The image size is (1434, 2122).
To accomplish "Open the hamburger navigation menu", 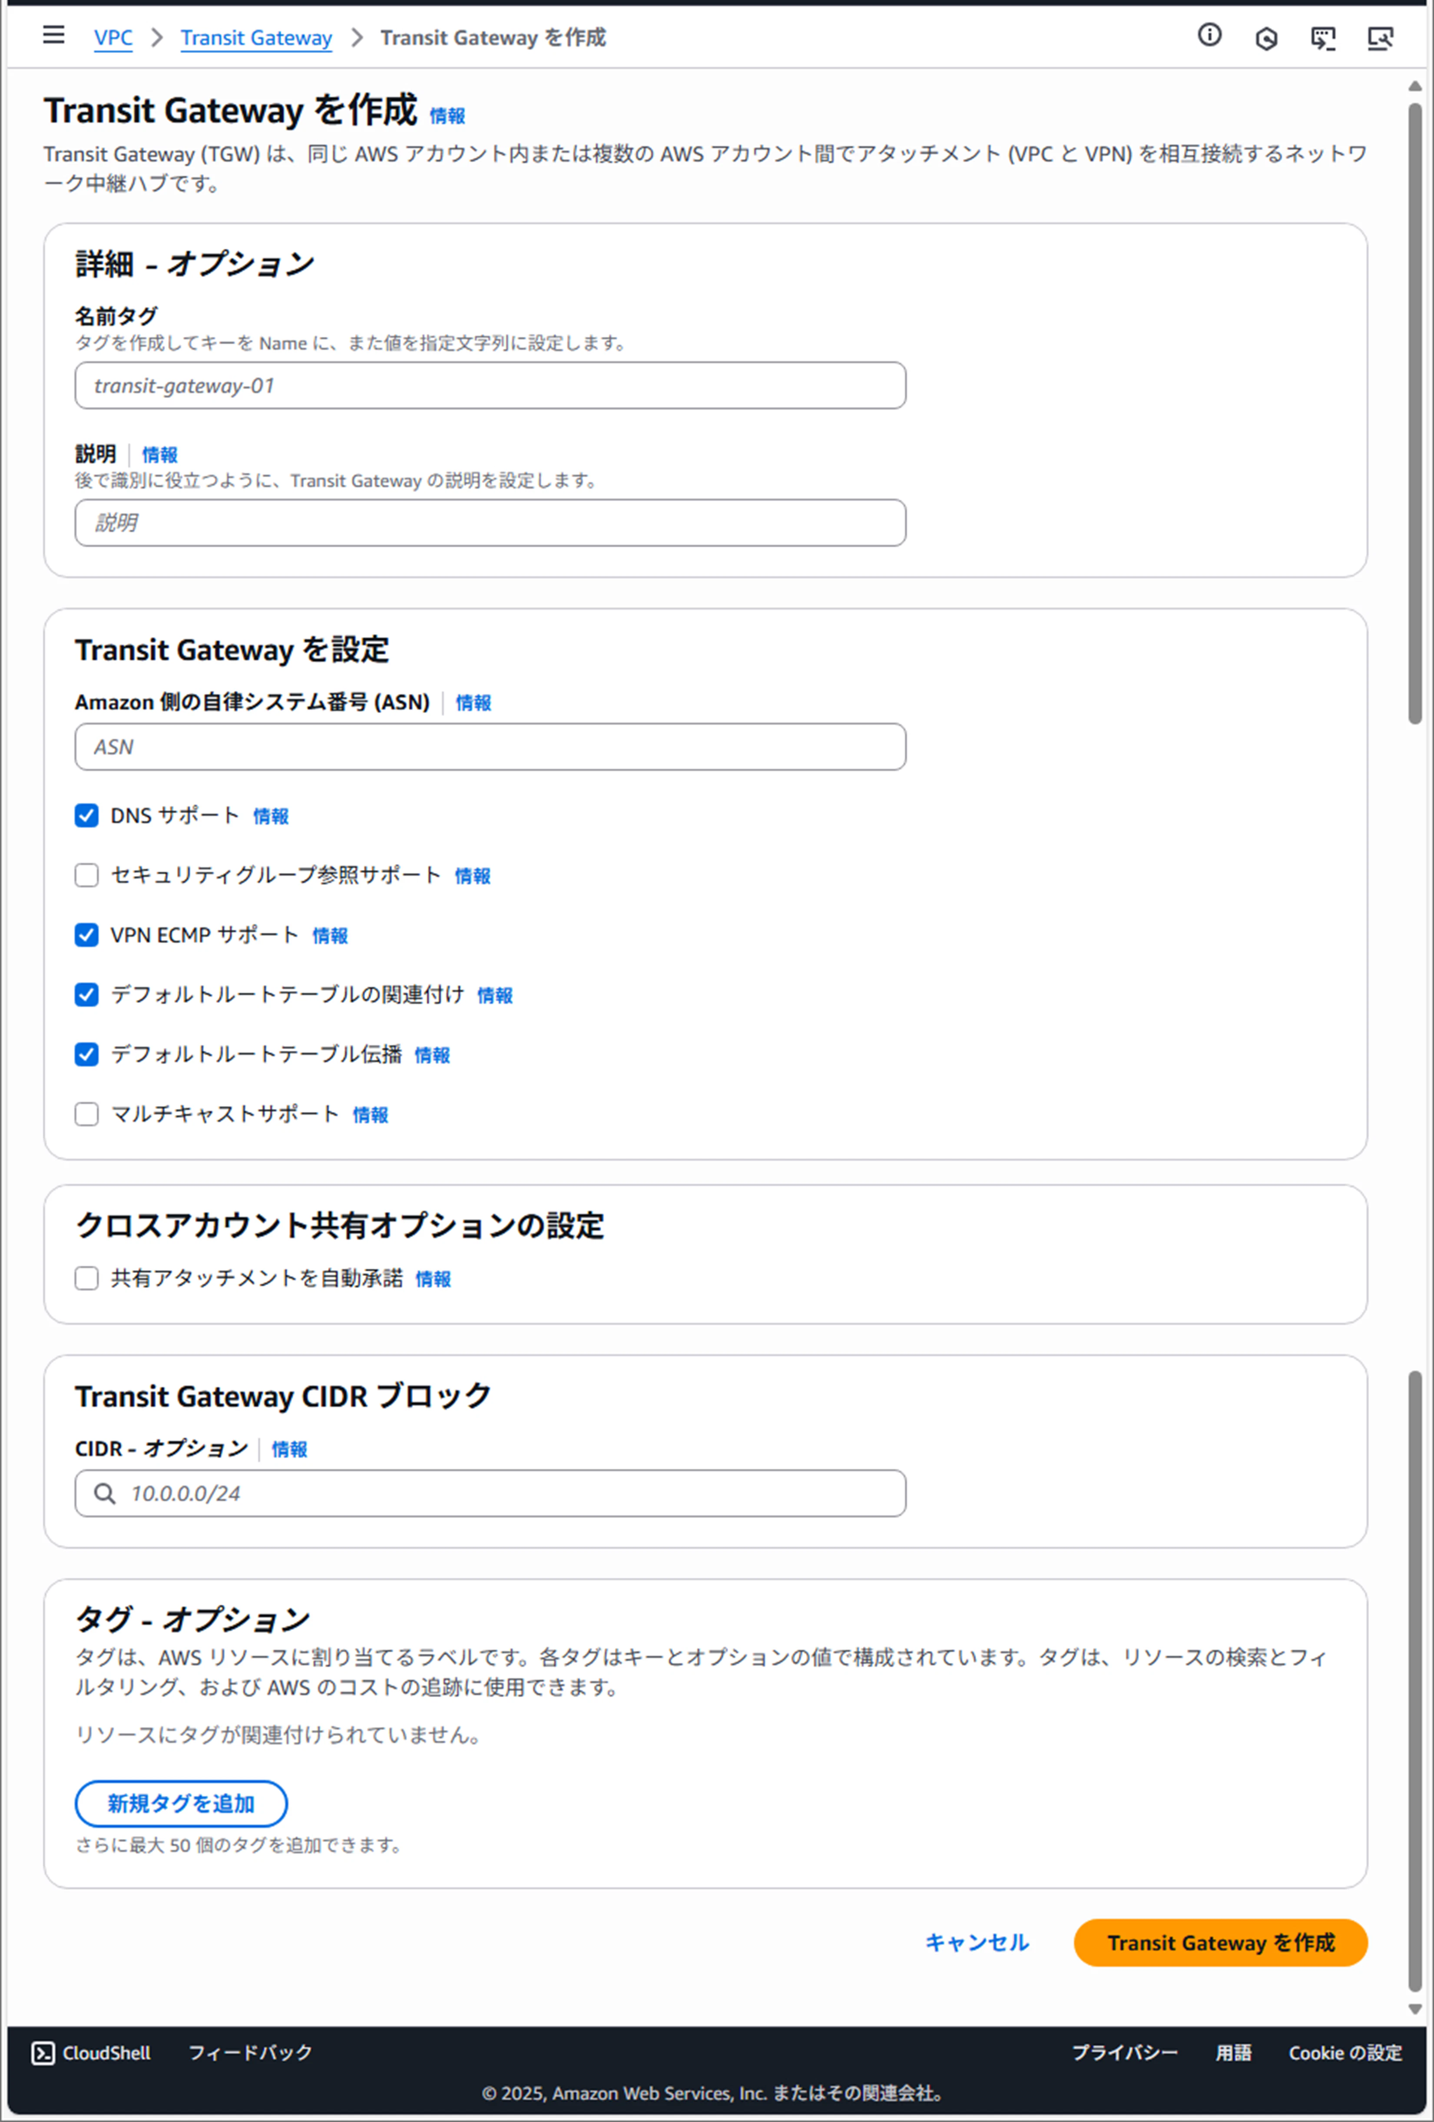I will click(x=54, y=35).
